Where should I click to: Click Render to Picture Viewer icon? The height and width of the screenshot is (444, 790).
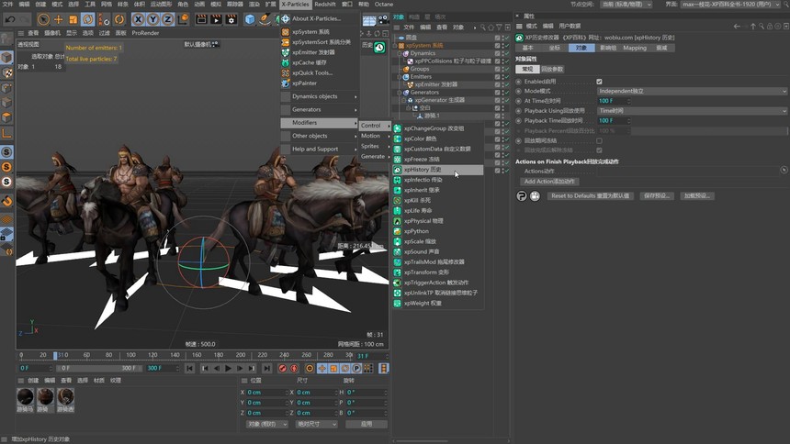pyautogui.click(x=216, y=19)
